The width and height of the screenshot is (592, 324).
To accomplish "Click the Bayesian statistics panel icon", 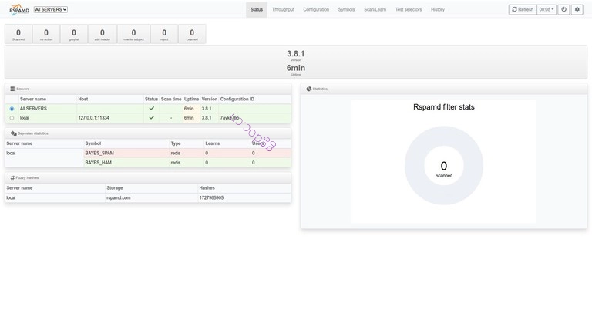I will point(14,133).
